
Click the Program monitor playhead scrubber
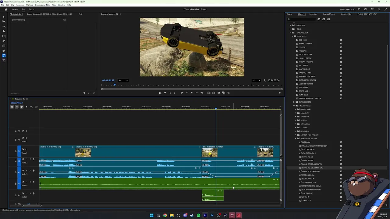(115, 85)
